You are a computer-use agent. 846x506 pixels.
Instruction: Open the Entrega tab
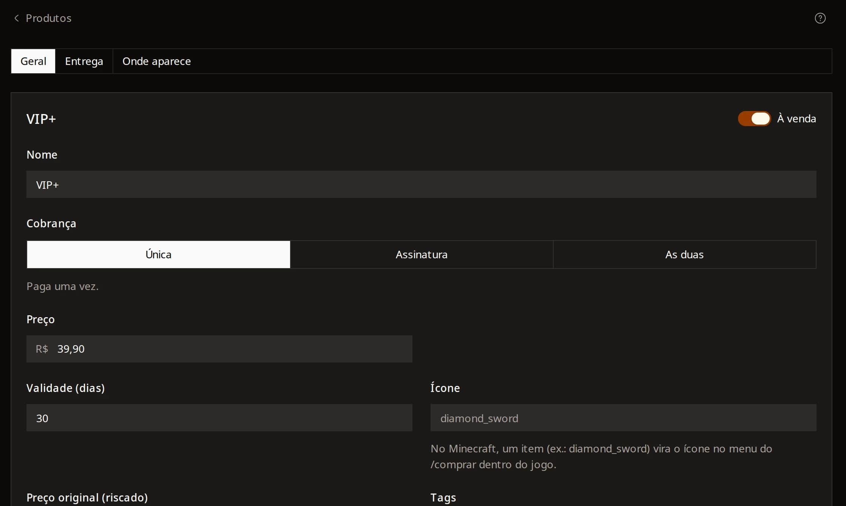tap(84, 61)
